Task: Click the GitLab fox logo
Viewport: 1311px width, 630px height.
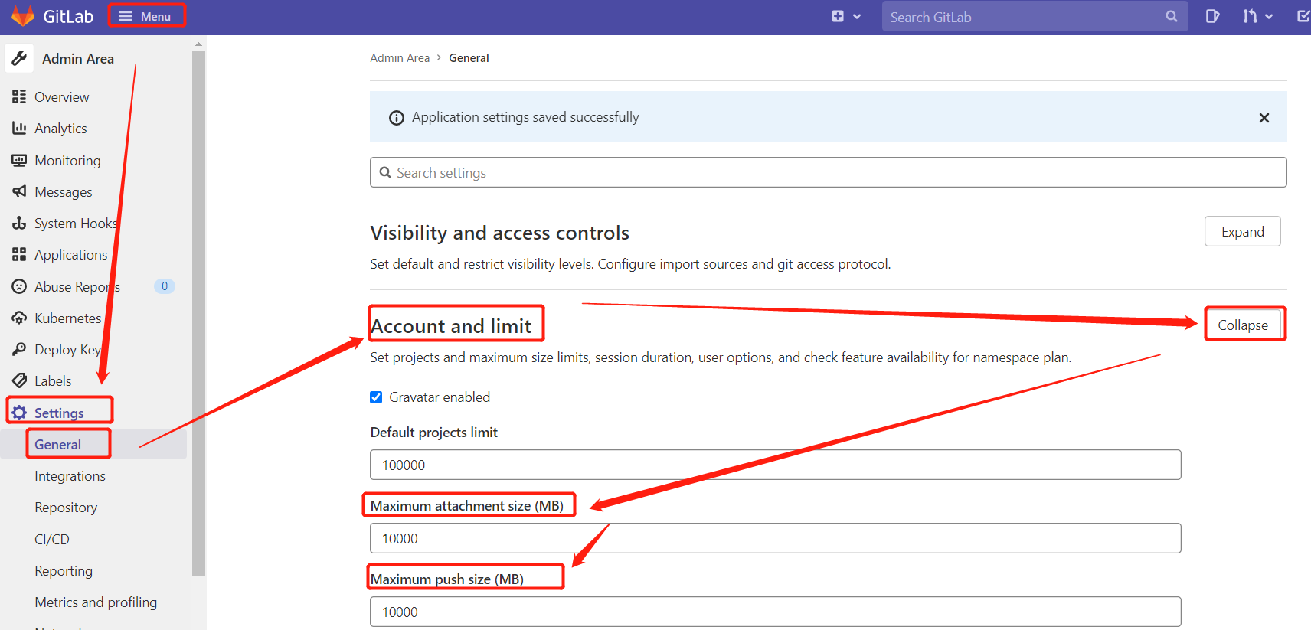Action: [23, 16]
